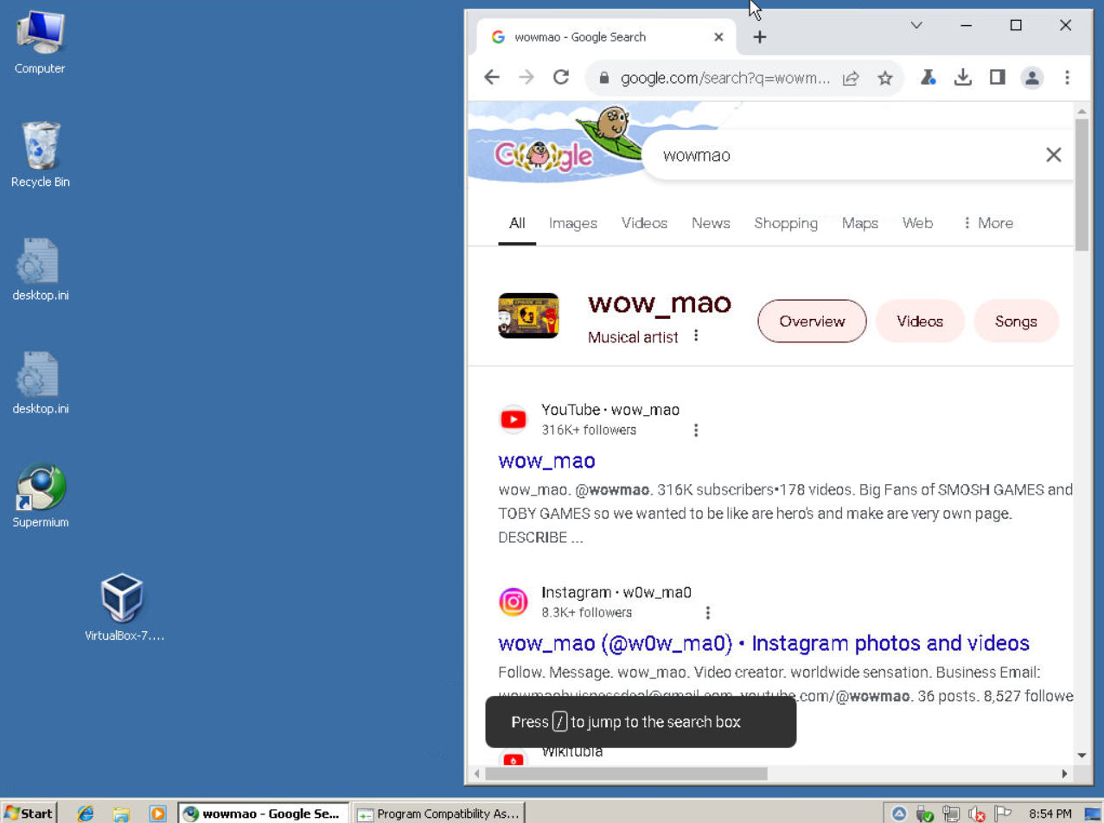Close the wowmao Google Search tab
Screen dimensions: 1104x823
click(x=718, y=37)
